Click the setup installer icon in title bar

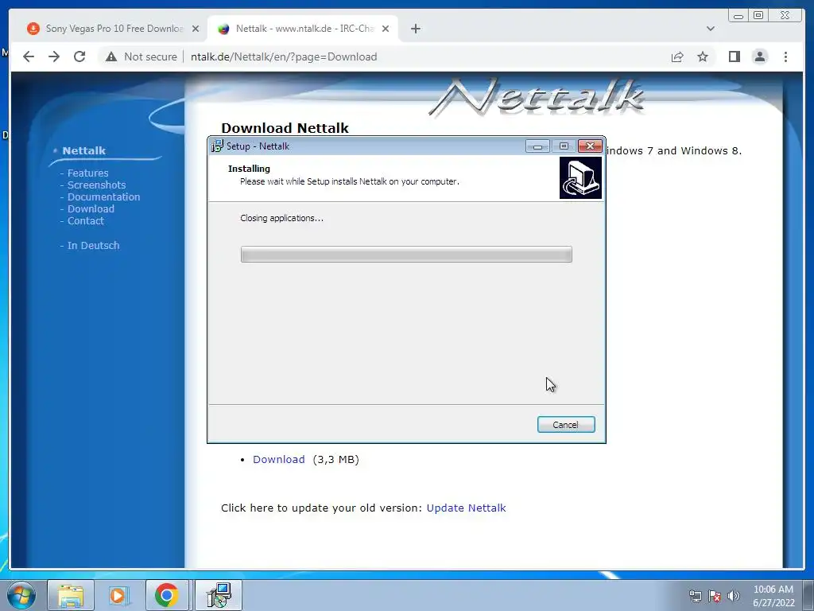pyautogui.click(x=217, y=146)
